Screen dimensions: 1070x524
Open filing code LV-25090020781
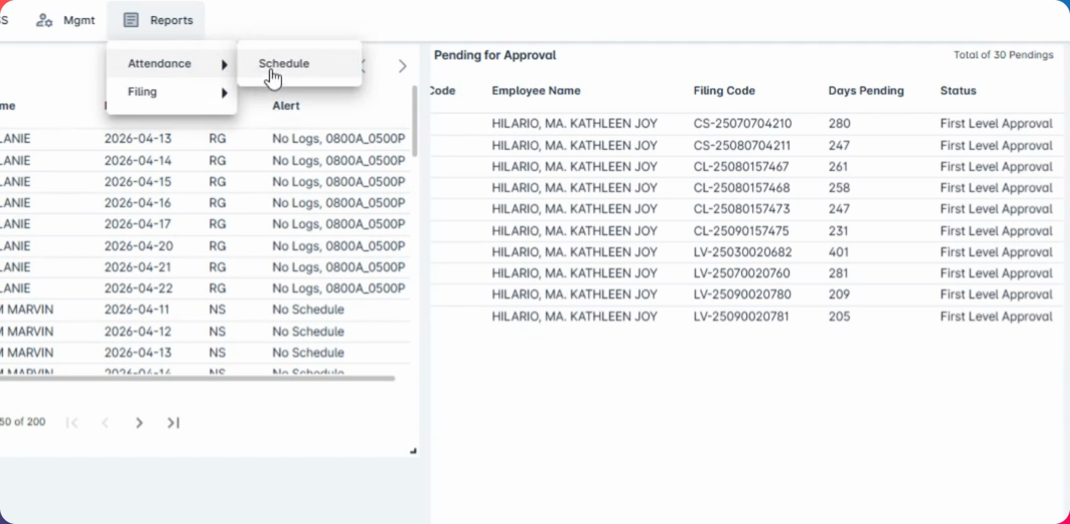tap(741, 317)
